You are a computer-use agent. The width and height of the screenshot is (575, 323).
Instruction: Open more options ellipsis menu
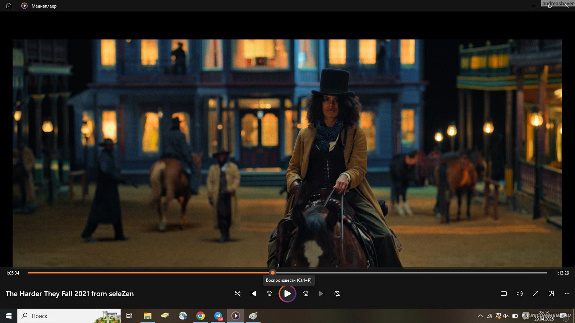point(567,294)
